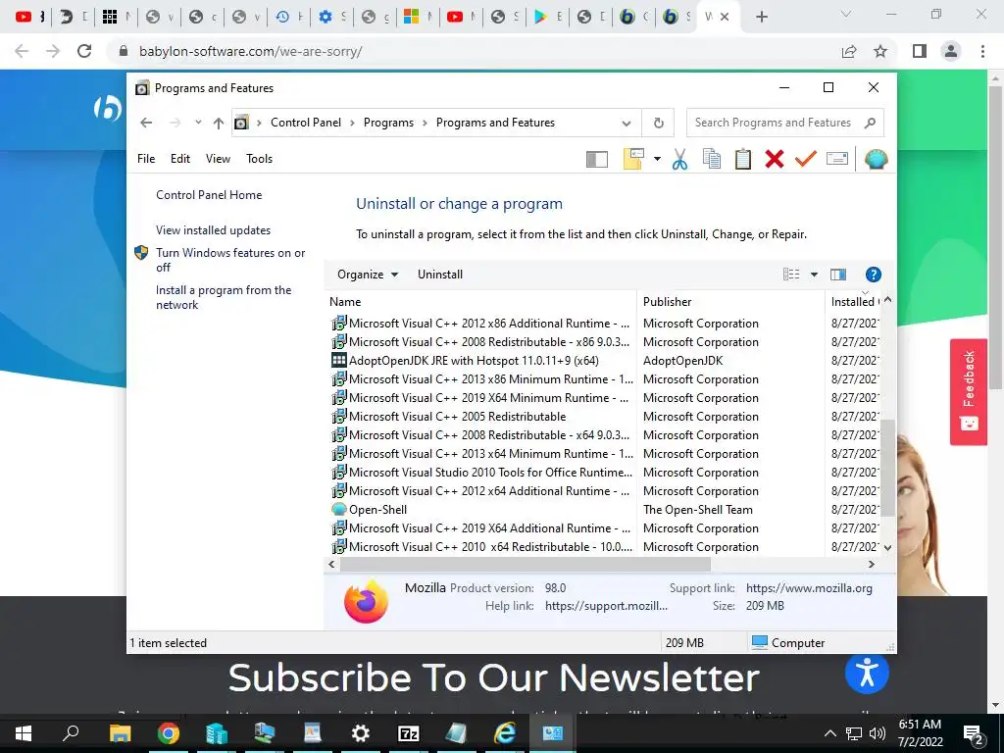
Task: Go up one level with the Up arrow
Action: [219, 123]
